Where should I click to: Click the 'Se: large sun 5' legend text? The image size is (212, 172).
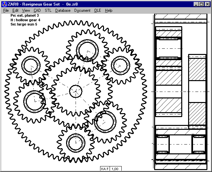tap(24, 24)
